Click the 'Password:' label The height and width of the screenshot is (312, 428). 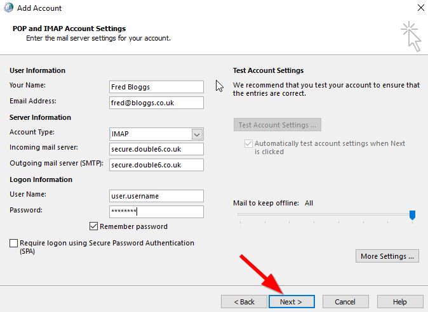point(26,210)
